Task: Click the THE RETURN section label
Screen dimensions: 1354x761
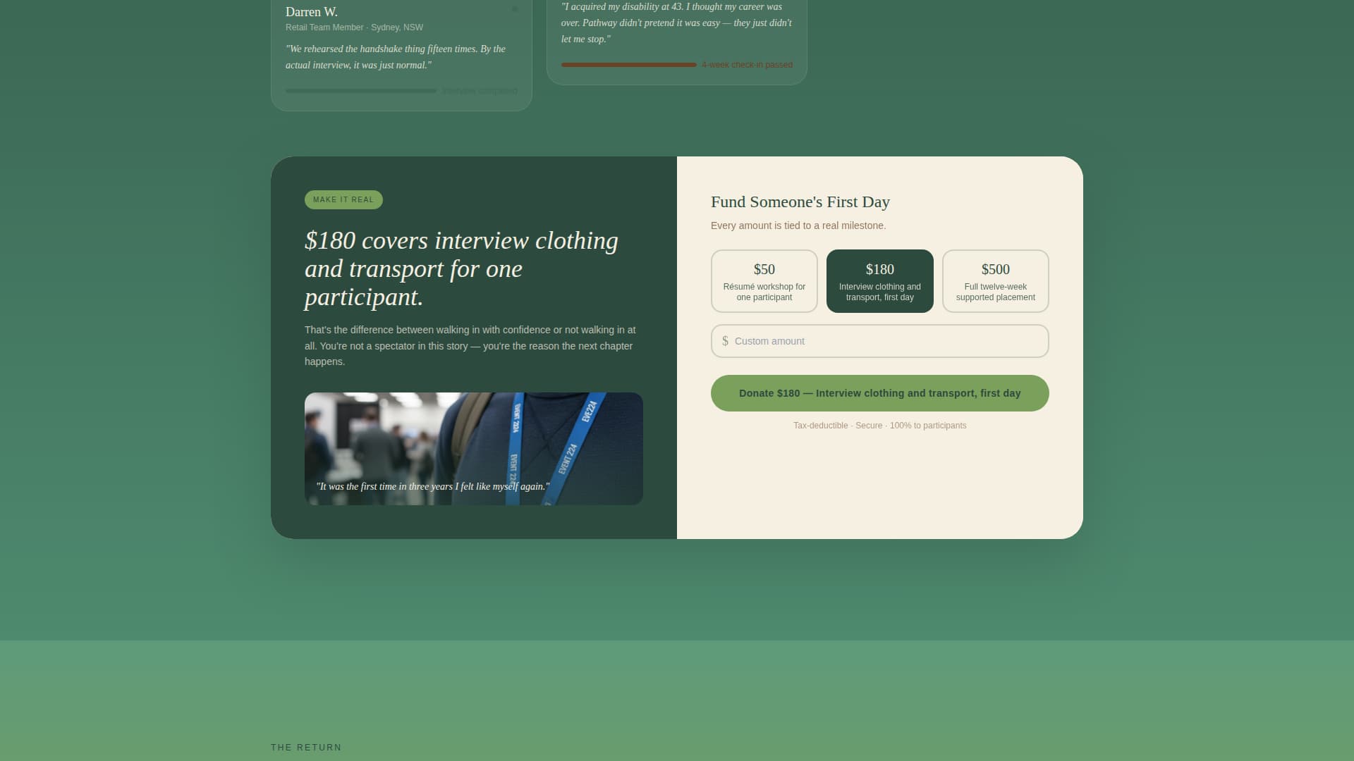Action: pyautogui.click(x=306, y=747)
